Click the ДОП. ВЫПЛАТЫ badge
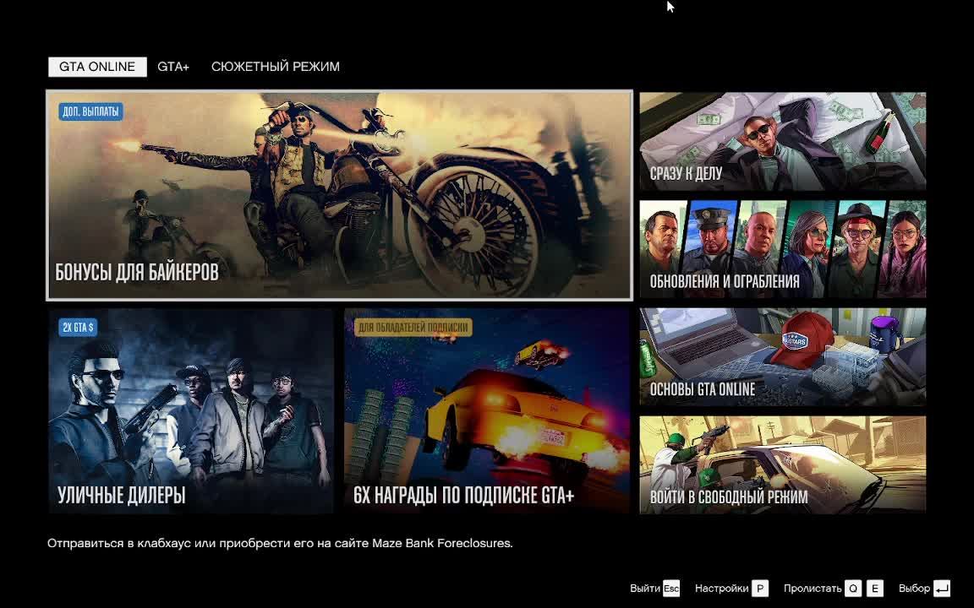The width and height of the screenshot is (974, 608). pos(90,111)
